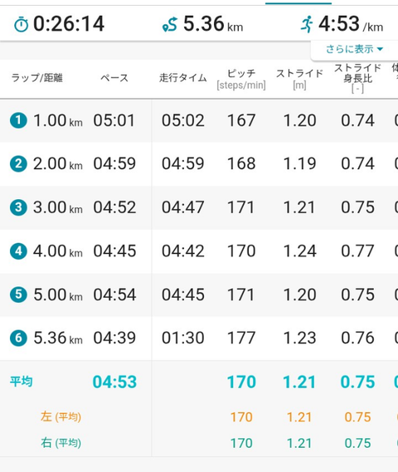This screenshot has height=472, width=398.
Task: Select lap 1 number badge
Action: (x=18, y=120)
